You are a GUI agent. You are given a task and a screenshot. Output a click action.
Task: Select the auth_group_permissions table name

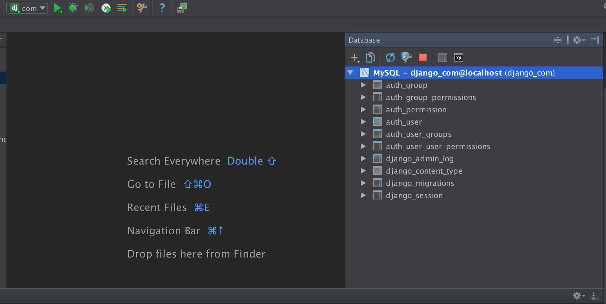tap(431, 97)
